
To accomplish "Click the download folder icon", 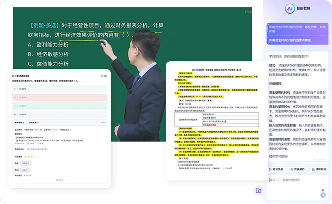I will tap(258, 190).
